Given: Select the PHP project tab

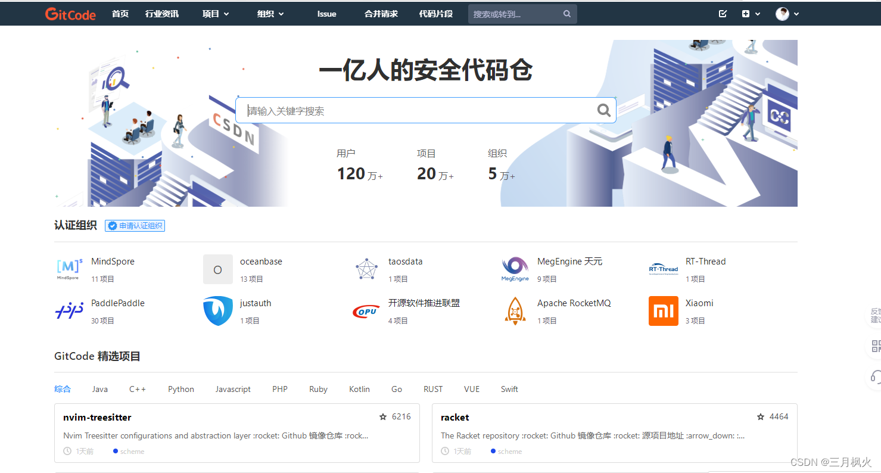Looking at the screenshot, I should [280, 389].
